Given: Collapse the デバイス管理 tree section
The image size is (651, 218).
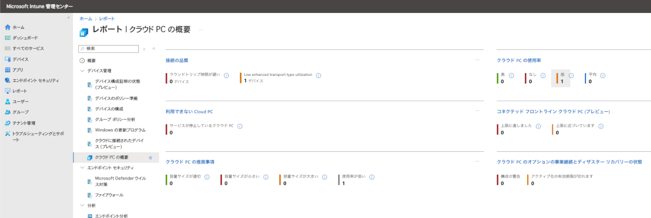Looking at the screenshot, I should coord(82,70).
